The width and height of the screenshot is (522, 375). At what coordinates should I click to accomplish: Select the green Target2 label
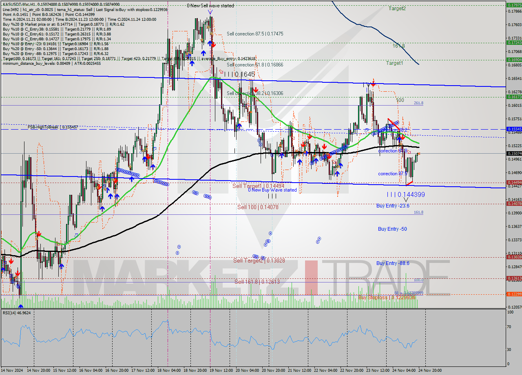[x=397, y=8]
